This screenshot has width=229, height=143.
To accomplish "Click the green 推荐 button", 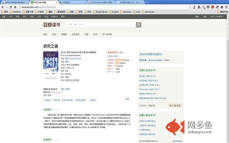I will tap(127, 99).
